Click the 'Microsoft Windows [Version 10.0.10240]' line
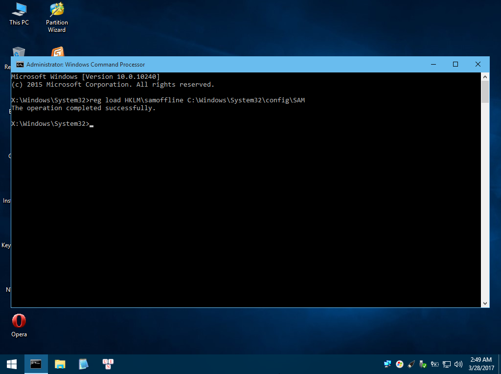The image size is (501, 374). pos(86,77)
